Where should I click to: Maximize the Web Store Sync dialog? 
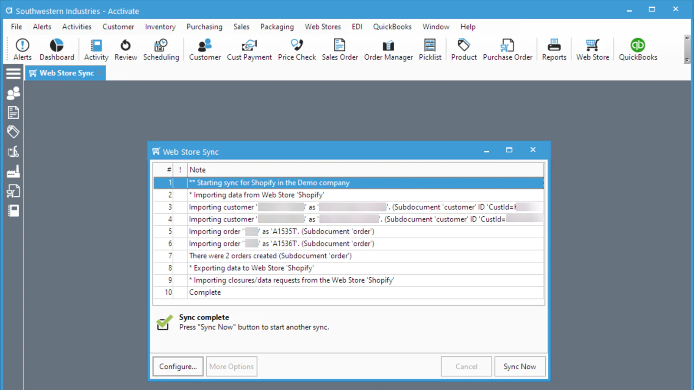point(509,150)
